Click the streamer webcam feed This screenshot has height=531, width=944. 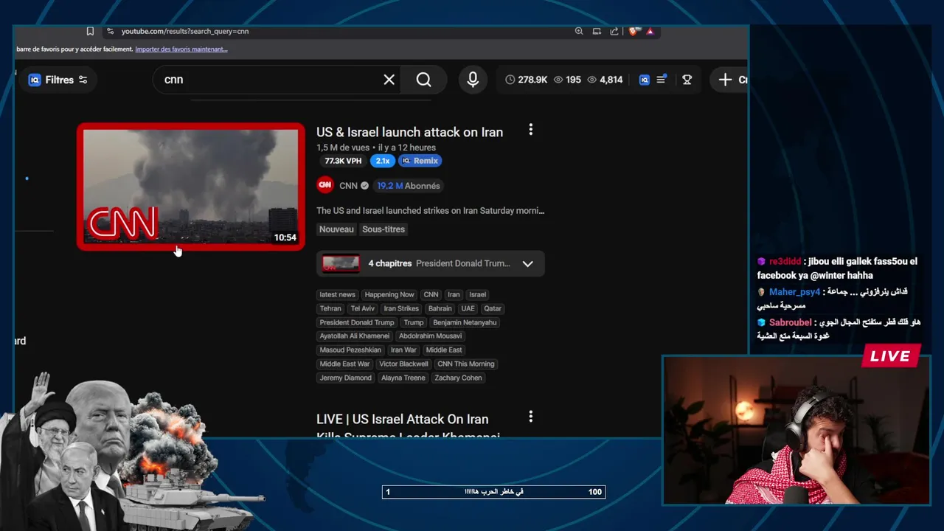pos(797,431)
